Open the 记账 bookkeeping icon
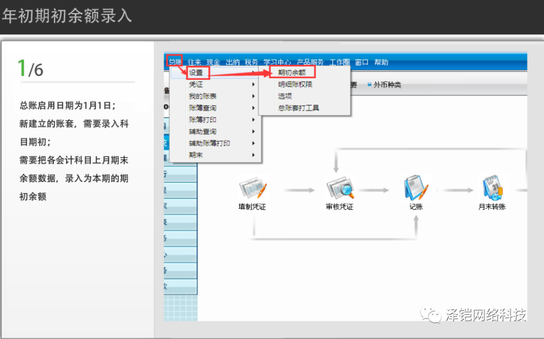This screenshot has height=339, width=544. pos(416,188)
